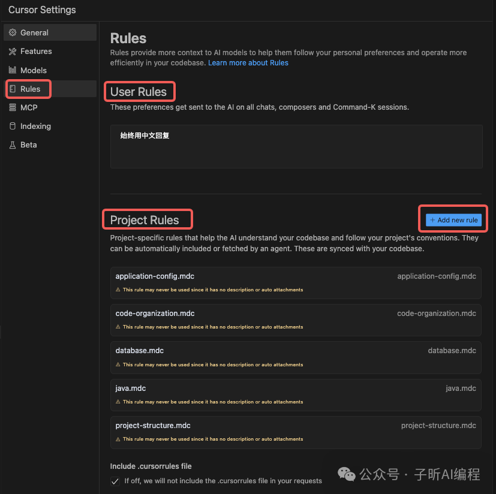The width and height of the screenshot is (496, 494).
Task: Click warning icon under project-structure.mdc
Action: point(118,439)
